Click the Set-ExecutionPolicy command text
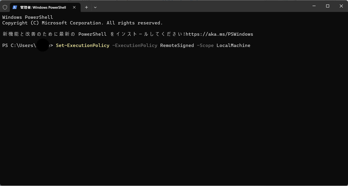348x186 pixels. (82, 45)
